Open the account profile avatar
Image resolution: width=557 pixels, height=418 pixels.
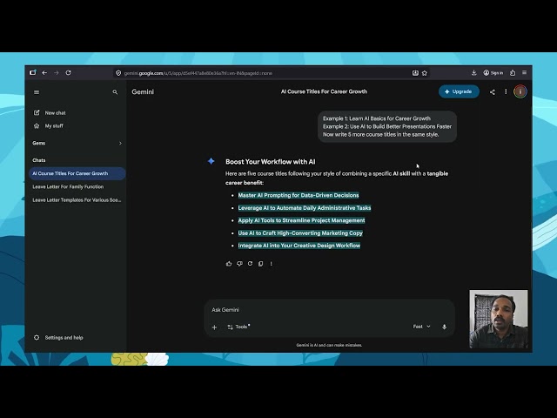point(520,91)
